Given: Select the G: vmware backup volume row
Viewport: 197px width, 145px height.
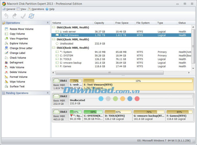Looking at the screenshot, I should click(x=121, y=63).
